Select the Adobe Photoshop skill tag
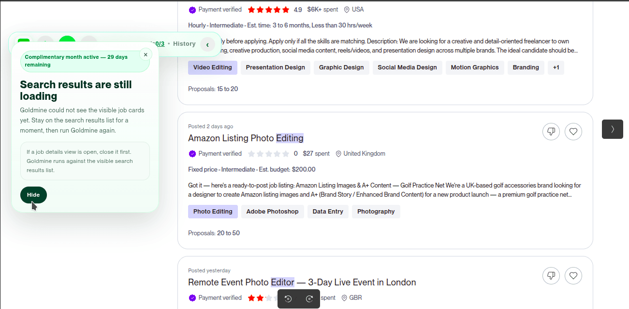Image resolution: width=629 pixels, height=309 pixels. (x=273, y=212)
